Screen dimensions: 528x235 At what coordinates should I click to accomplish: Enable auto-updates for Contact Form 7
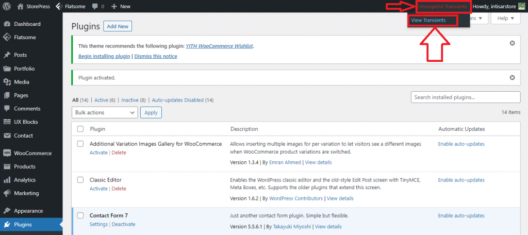[461, 216]
